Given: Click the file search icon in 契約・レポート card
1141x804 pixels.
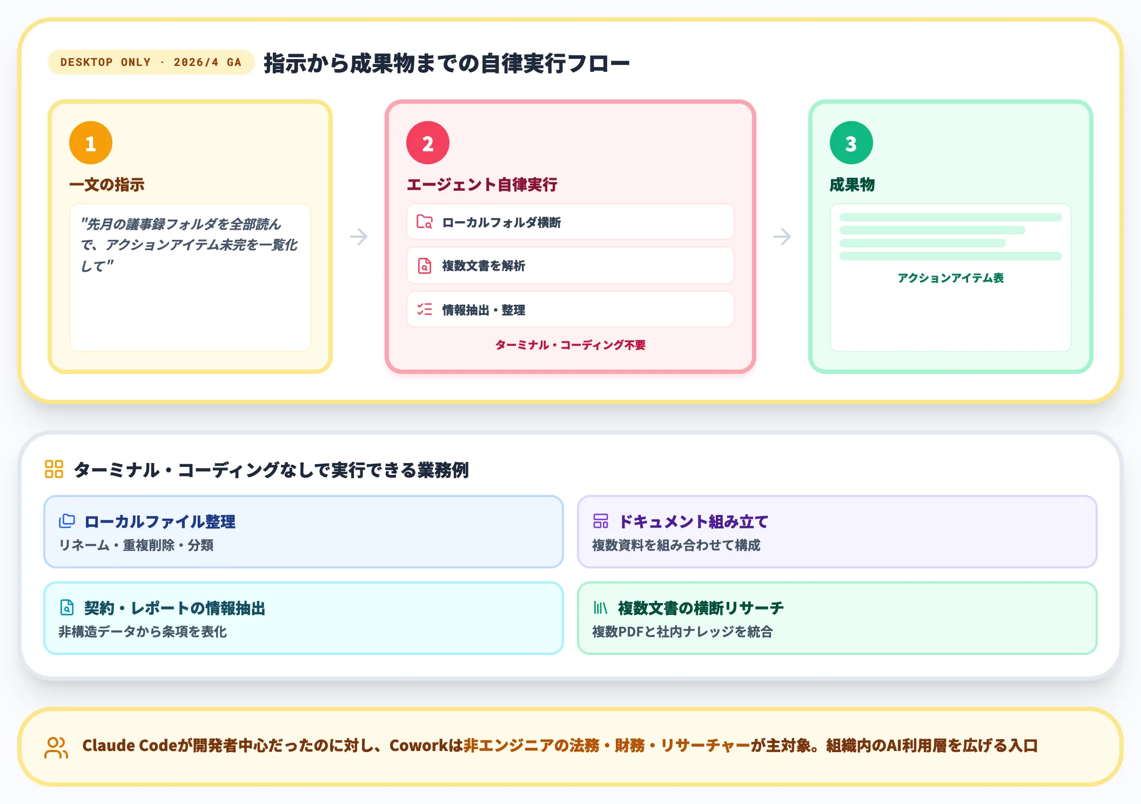Looking at the screenshot, I should (67, 607).
